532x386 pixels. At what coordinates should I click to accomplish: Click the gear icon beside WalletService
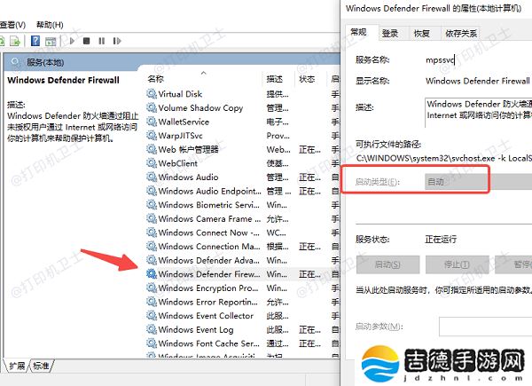tap(152, 122)
